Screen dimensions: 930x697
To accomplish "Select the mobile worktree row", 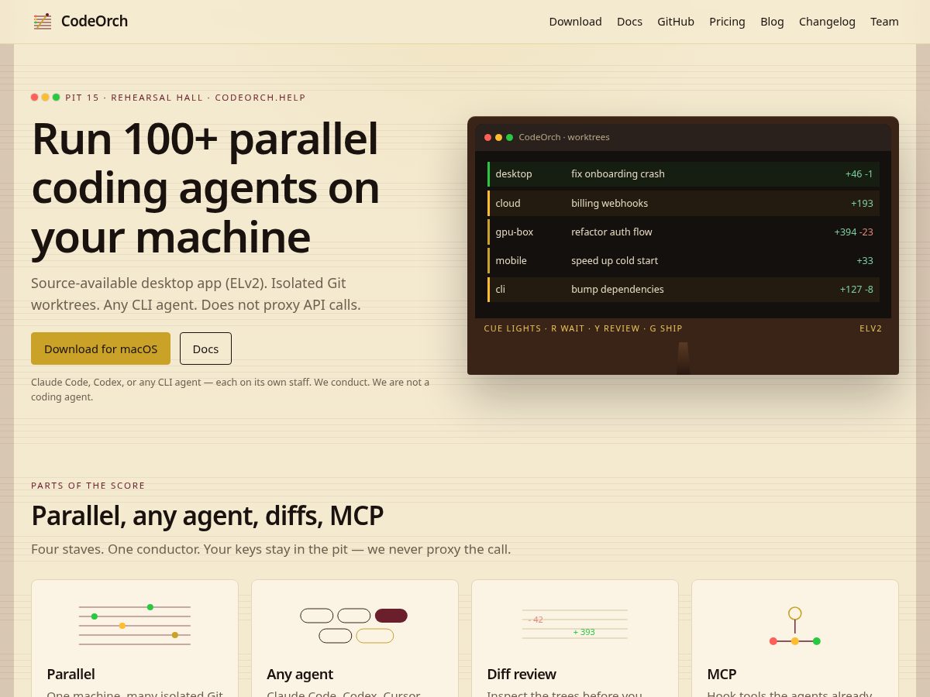I will 684,260.
